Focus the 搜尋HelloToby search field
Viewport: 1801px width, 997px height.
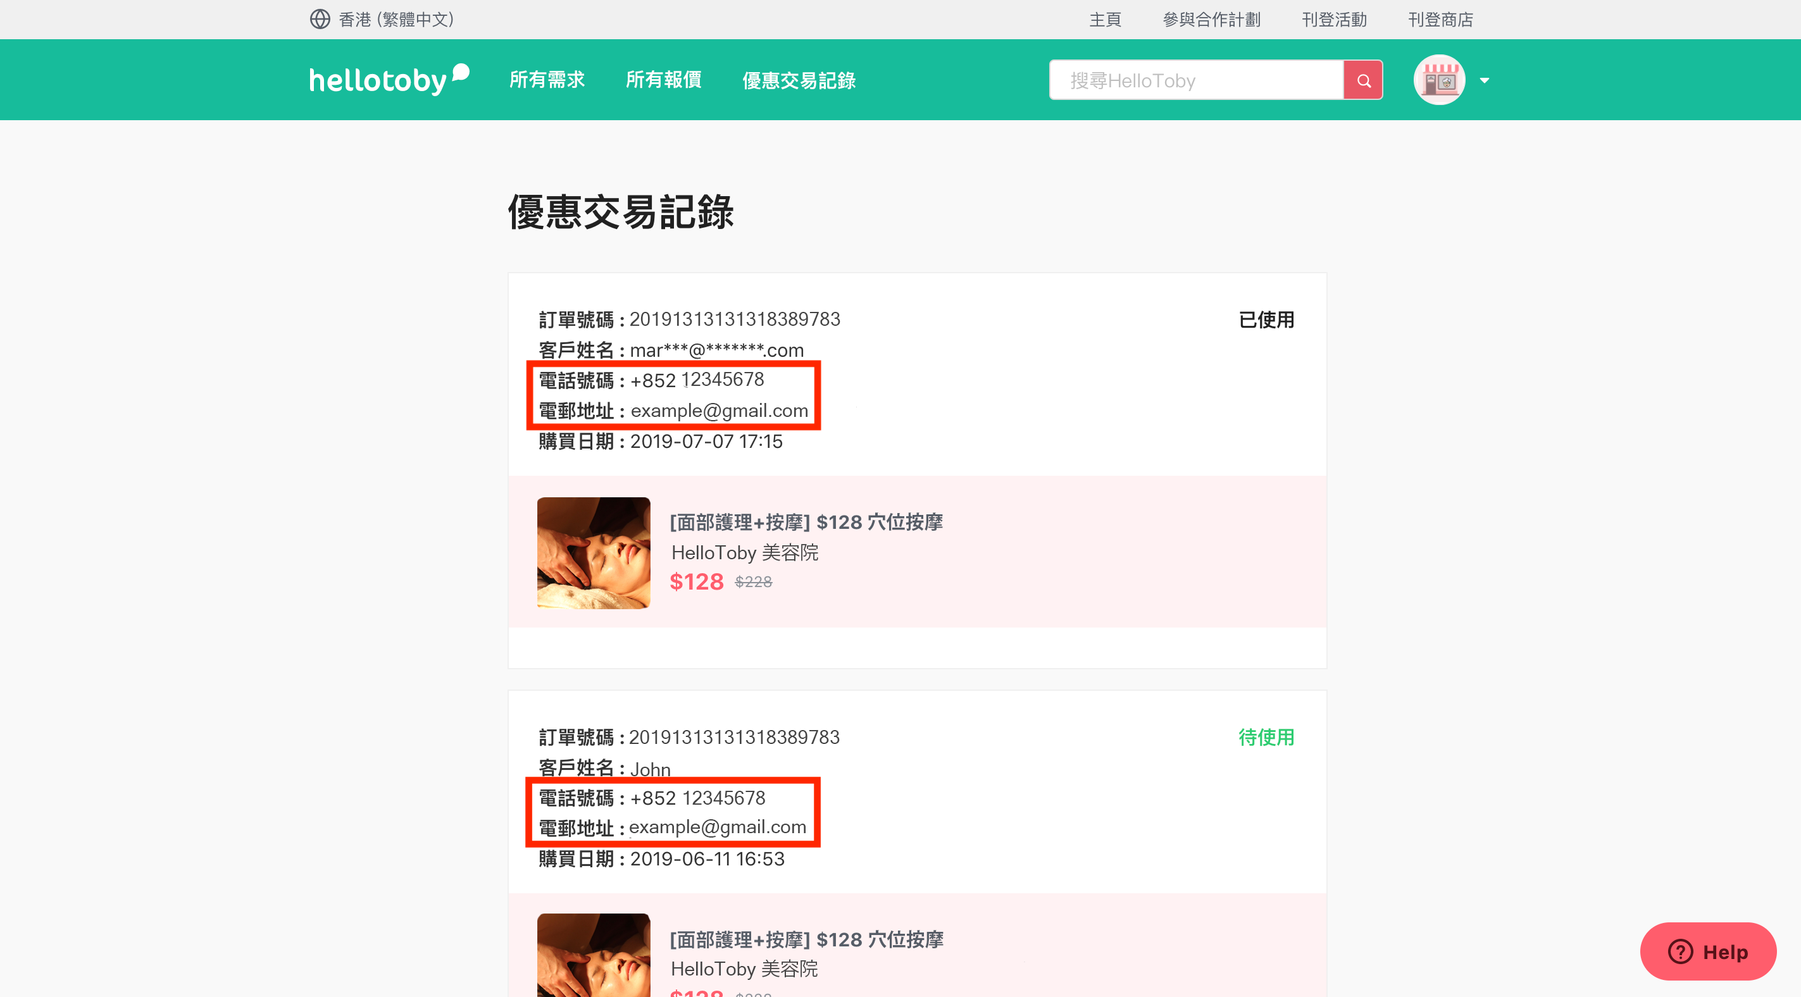1196,80
